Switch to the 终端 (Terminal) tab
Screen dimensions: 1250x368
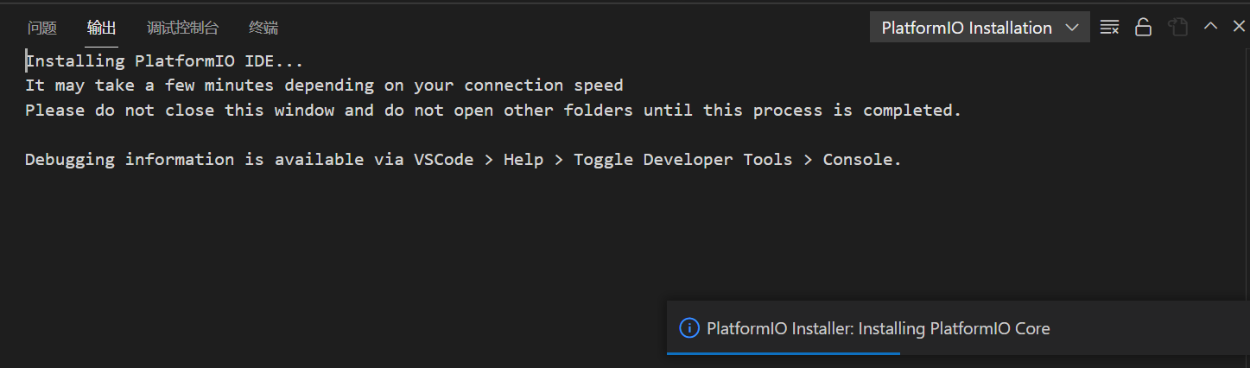[x=263, y=28]
